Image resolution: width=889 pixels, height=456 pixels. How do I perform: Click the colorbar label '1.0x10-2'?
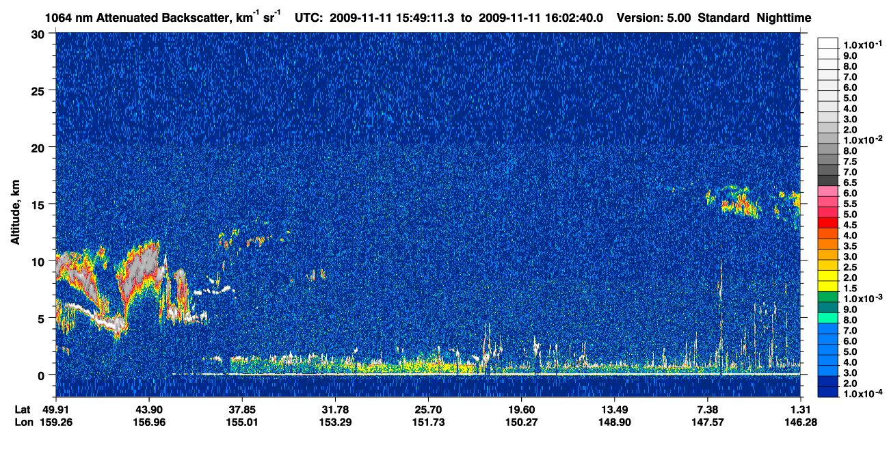[x=862, y=139]
